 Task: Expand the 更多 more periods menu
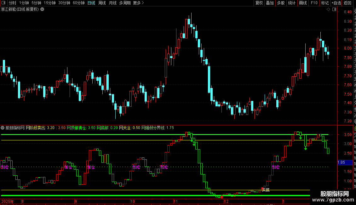point(139,3)
